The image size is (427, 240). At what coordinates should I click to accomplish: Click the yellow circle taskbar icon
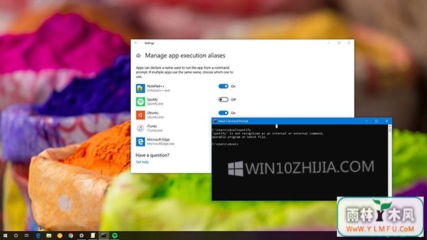coord(60,235)
